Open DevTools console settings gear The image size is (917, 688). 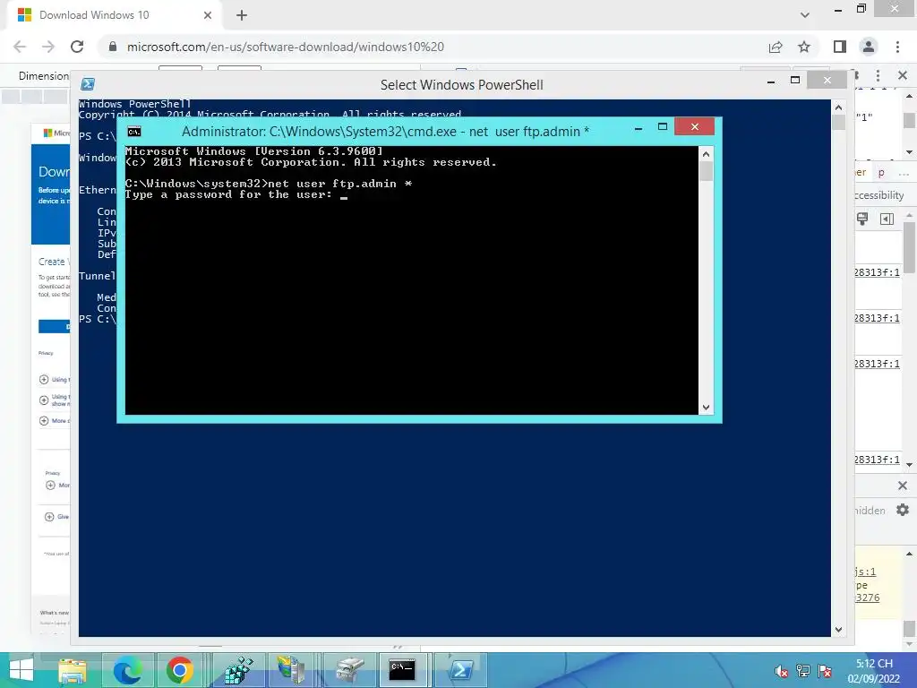(x=903, y=510)
